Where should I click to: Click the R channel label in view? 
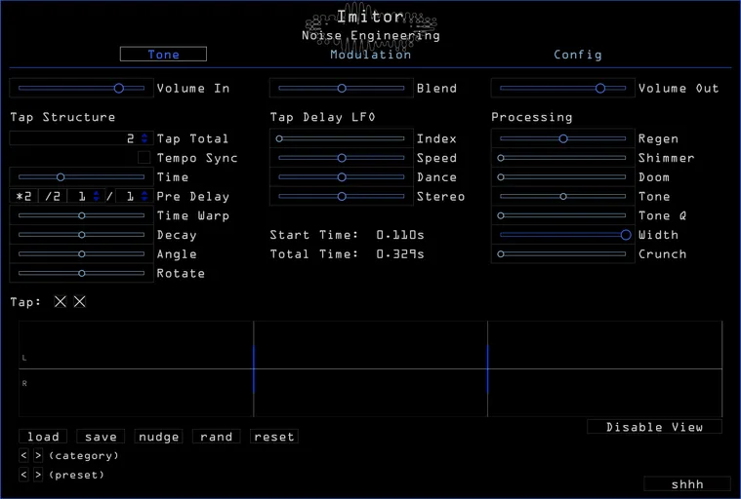24,383
